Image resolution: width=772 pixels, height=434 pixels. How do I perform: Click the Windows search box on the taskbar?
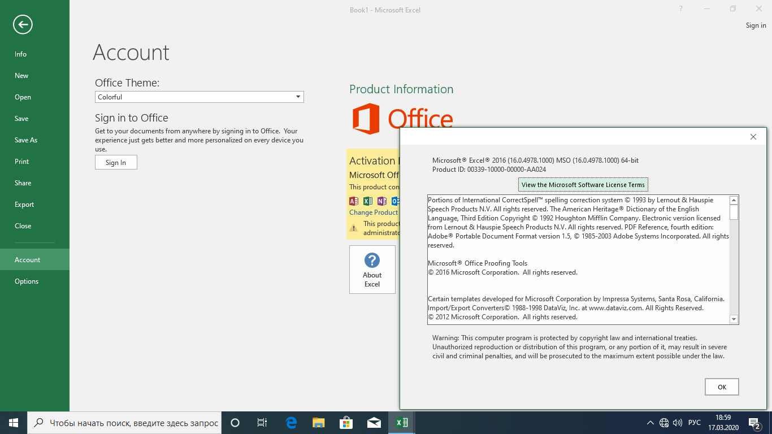pyautogui.click(x=124, y=423)
